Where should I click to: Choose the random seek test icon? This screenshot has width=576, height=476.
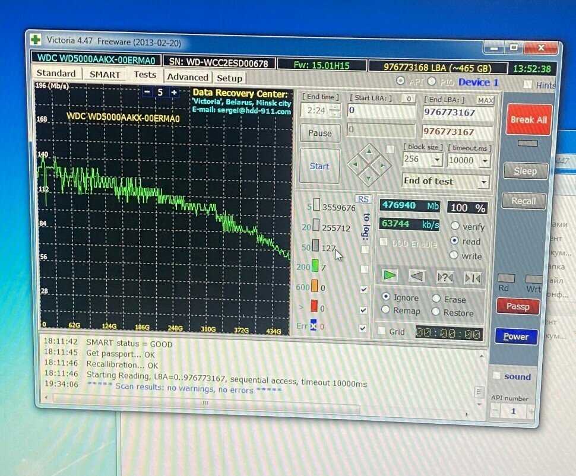click(445, 277)
